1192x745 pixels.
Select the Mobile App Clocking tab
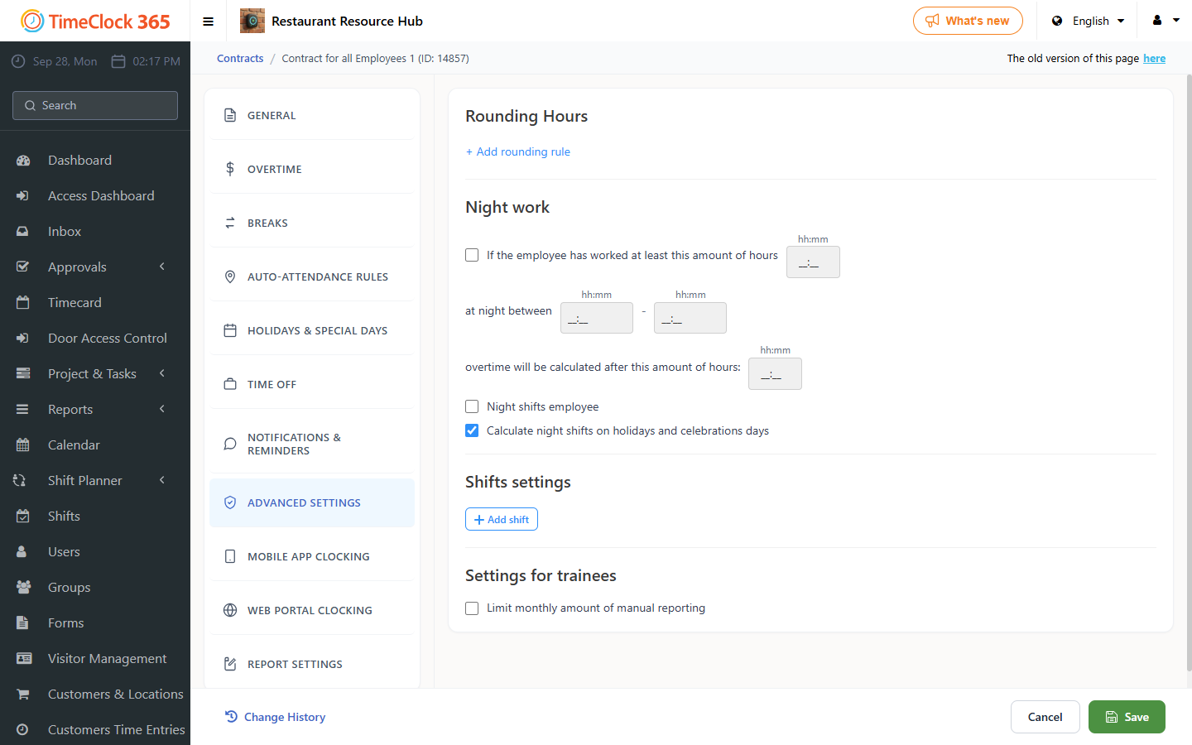coord(312,557)
